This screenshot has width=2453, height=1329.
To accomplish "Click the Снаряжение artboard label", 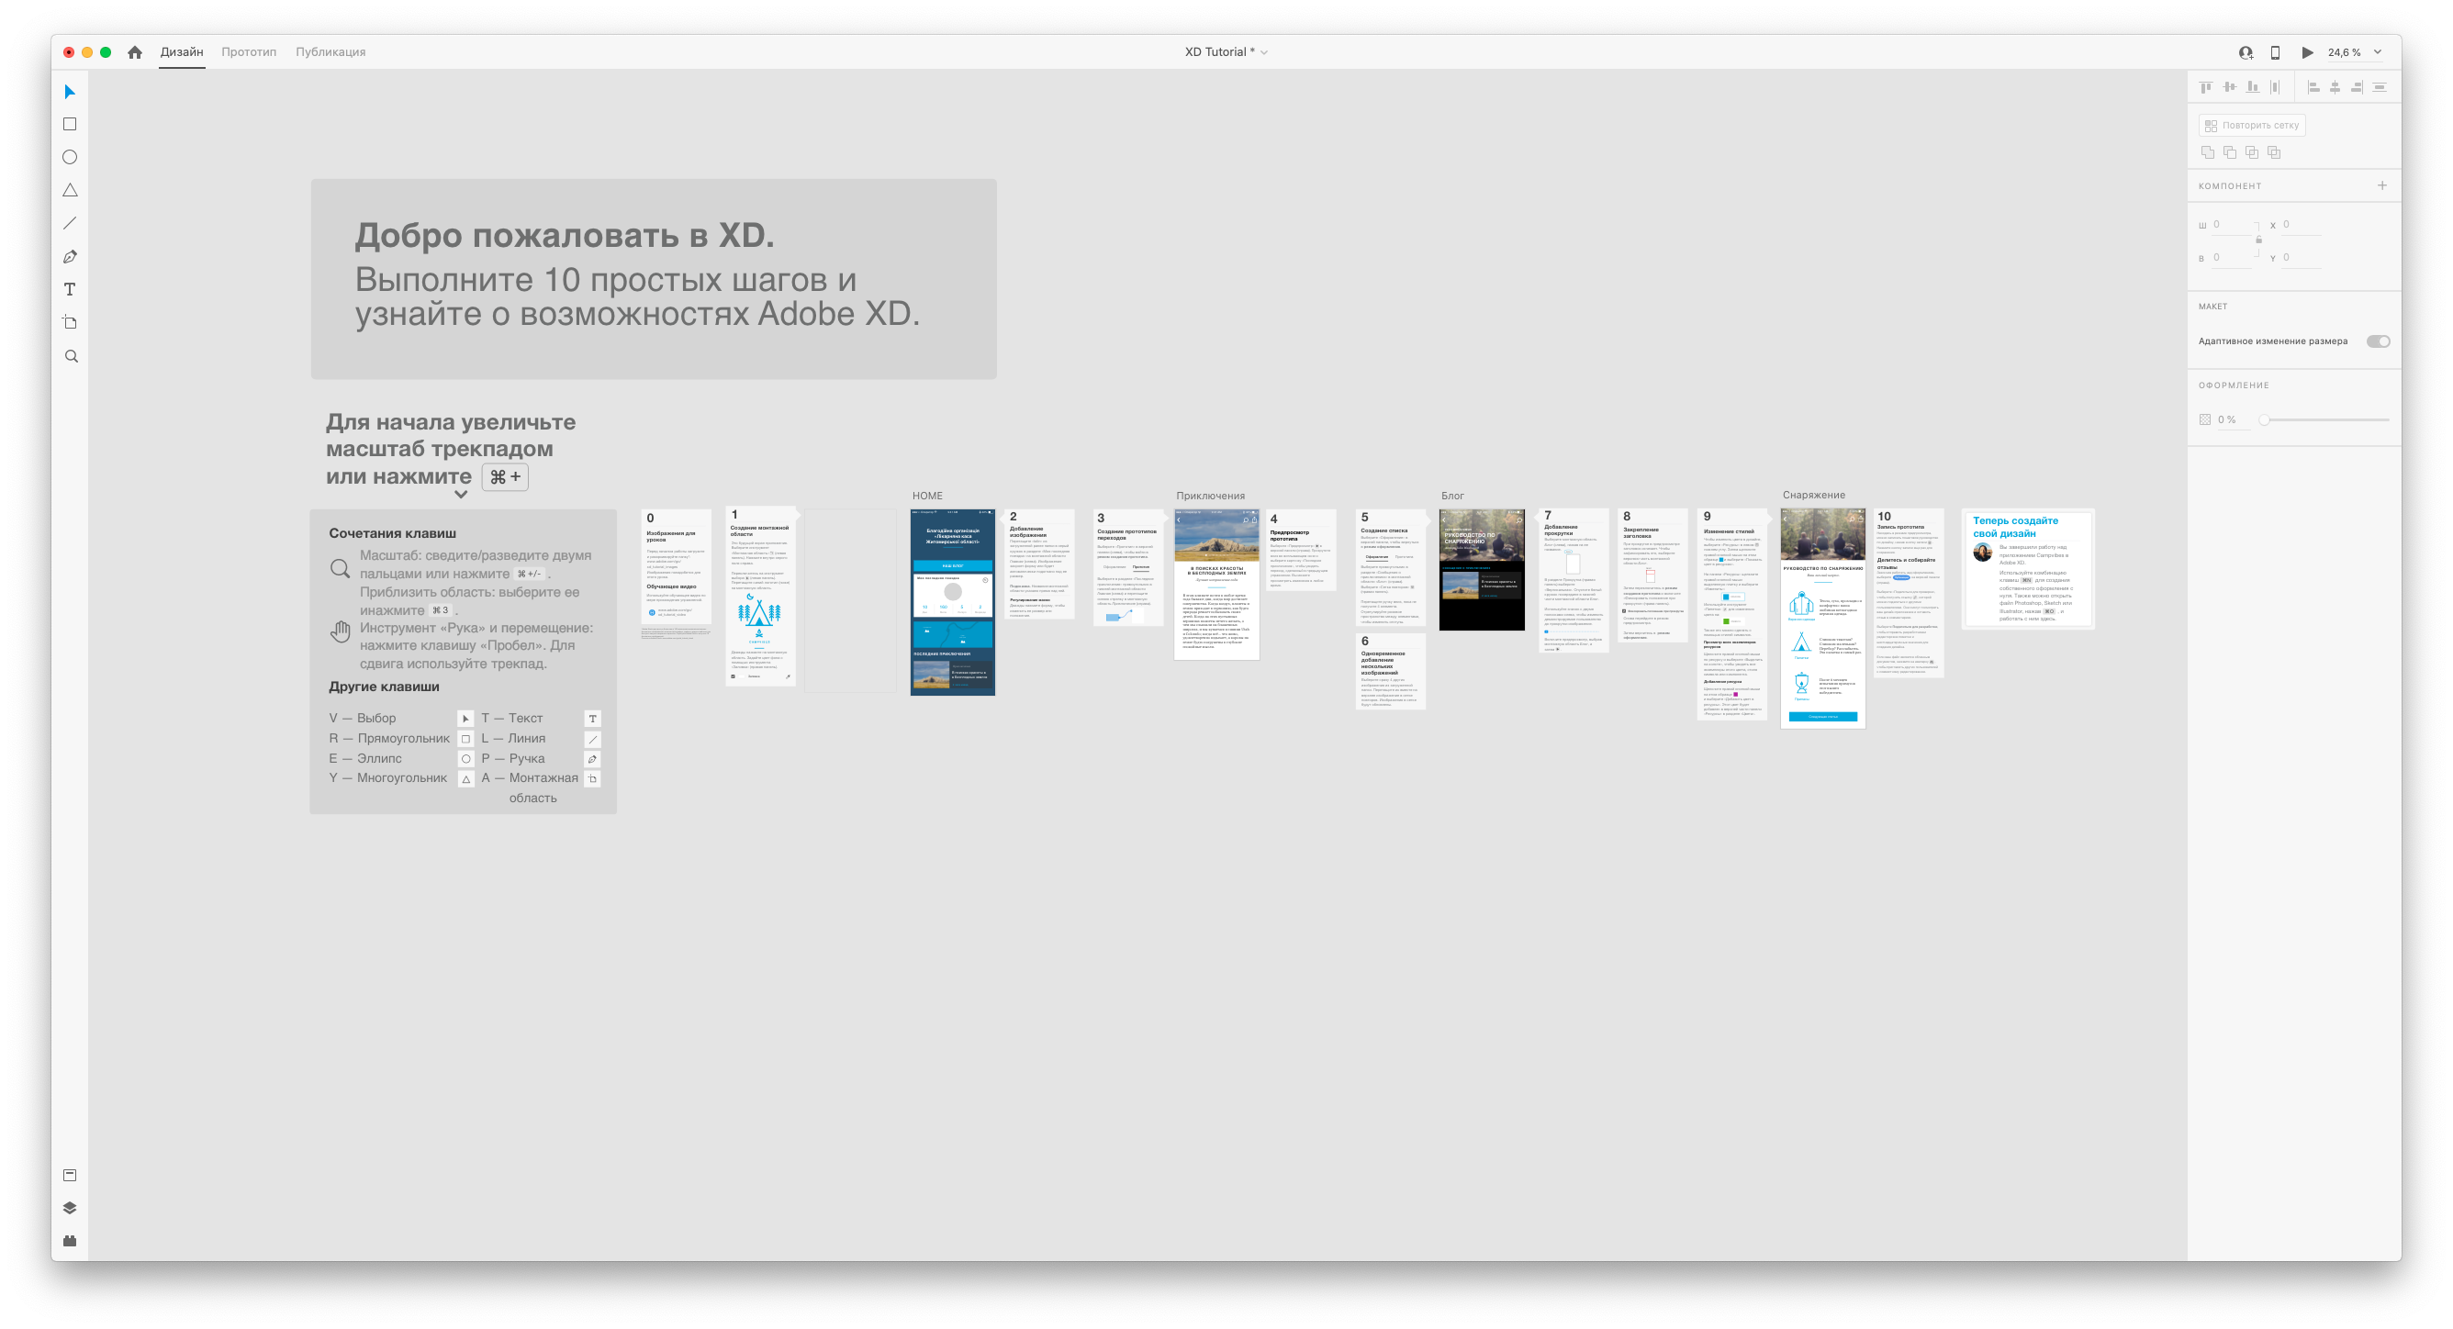I will click(1813, 495).
